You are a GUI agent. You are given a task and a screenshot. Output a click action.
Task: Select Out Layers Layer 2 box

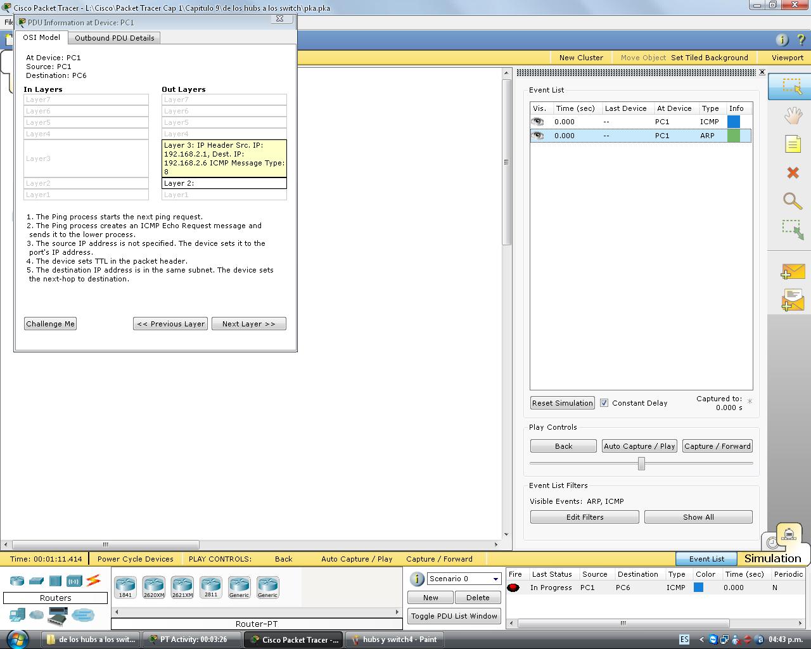tap(224, 183)
